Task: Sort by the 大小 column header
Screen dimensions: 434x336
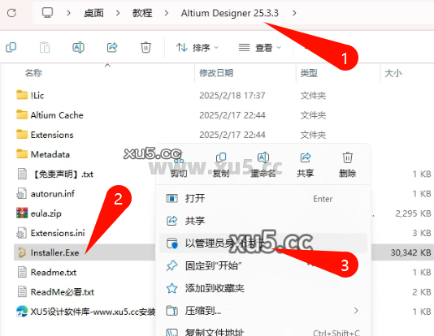Action: coord(393,73)
